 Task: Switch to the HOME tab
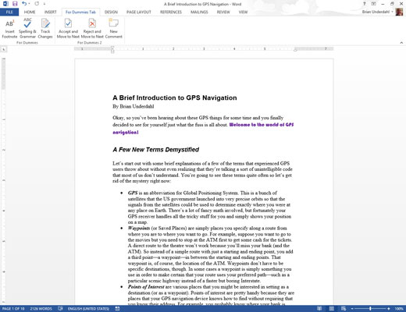30,12
